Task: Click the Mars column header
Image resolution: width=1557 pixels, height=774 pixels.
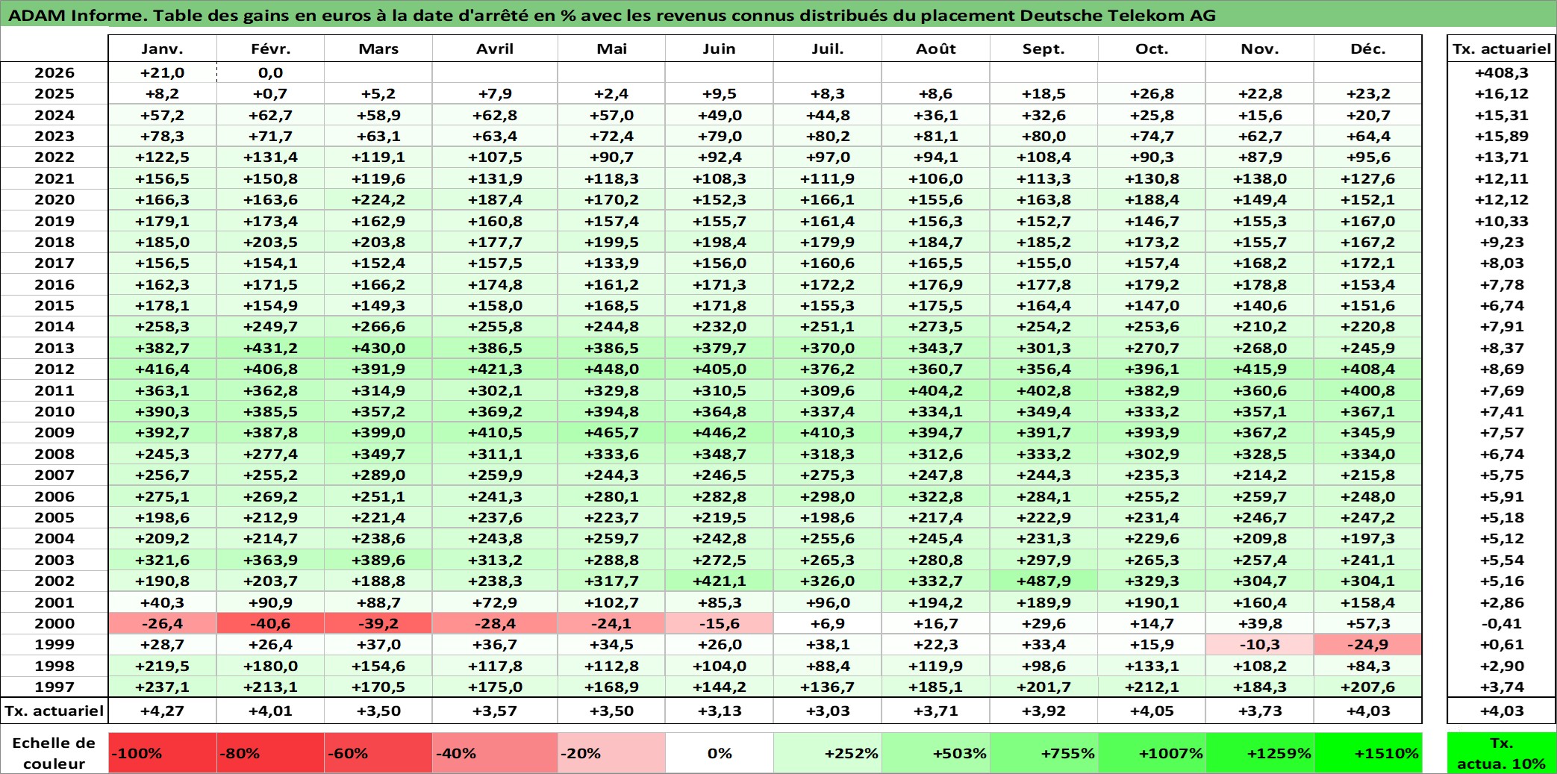Action: click(x=378, y=49)
